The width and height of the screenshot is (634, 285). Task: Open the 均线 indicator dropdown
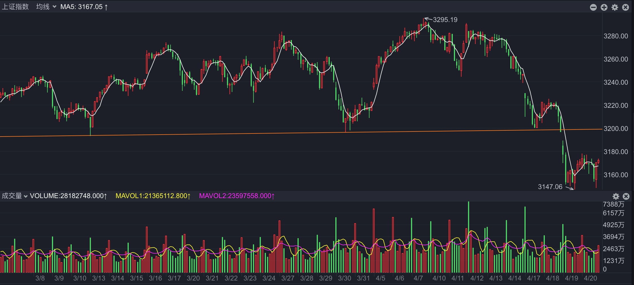click(46, 7)
